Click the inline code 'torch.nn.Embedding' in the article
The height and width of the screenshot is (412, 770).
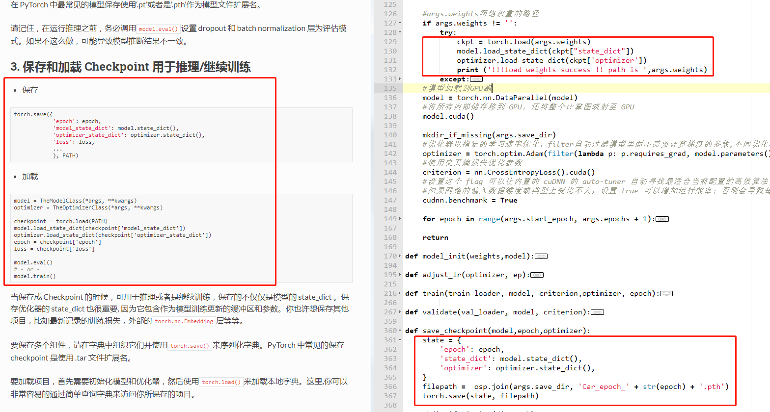pos(184,321)
